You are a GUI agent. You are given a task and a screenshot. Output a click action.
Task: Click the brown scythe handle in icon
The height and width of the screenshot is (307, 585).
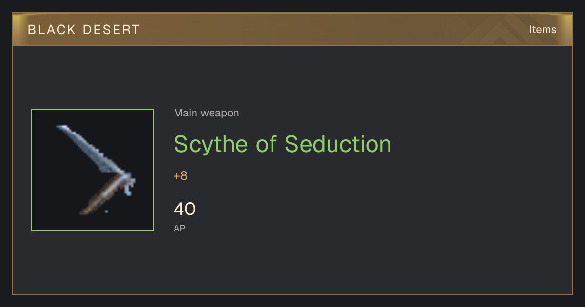(x=100, y=195)
